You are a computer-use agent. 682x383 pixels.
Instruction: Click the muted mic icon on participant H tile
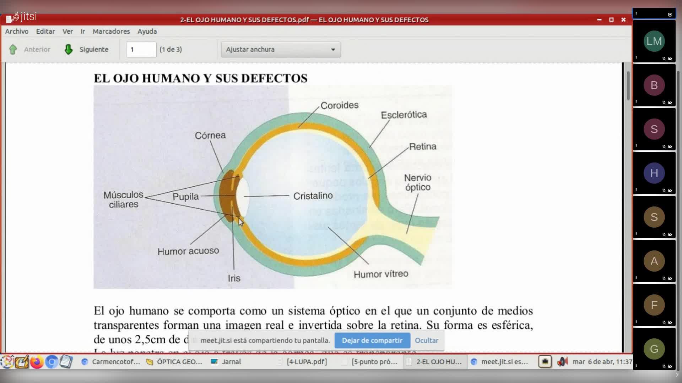tap(664, 190)
